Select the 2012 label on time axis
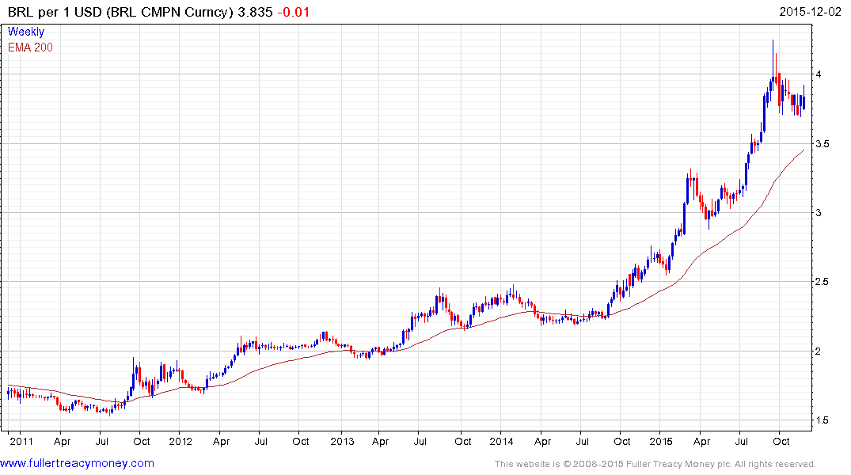Viewport: 851px width, 475px height. 180,441
